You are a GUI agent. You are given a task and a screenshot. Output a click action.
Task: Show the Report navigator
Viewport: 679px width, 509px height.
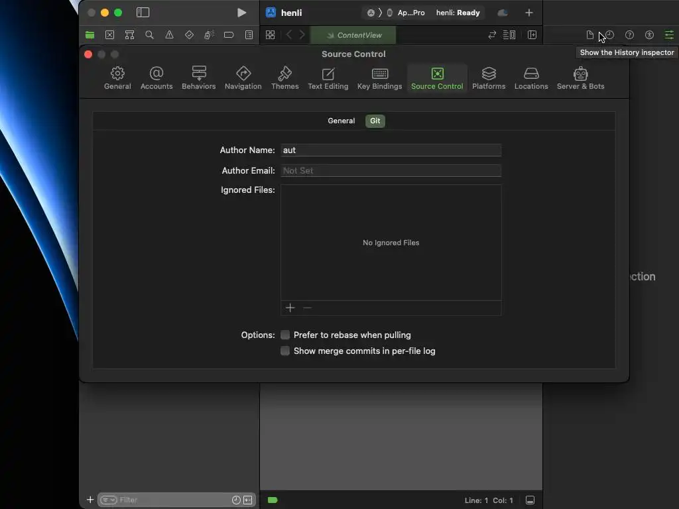point(249,35)
